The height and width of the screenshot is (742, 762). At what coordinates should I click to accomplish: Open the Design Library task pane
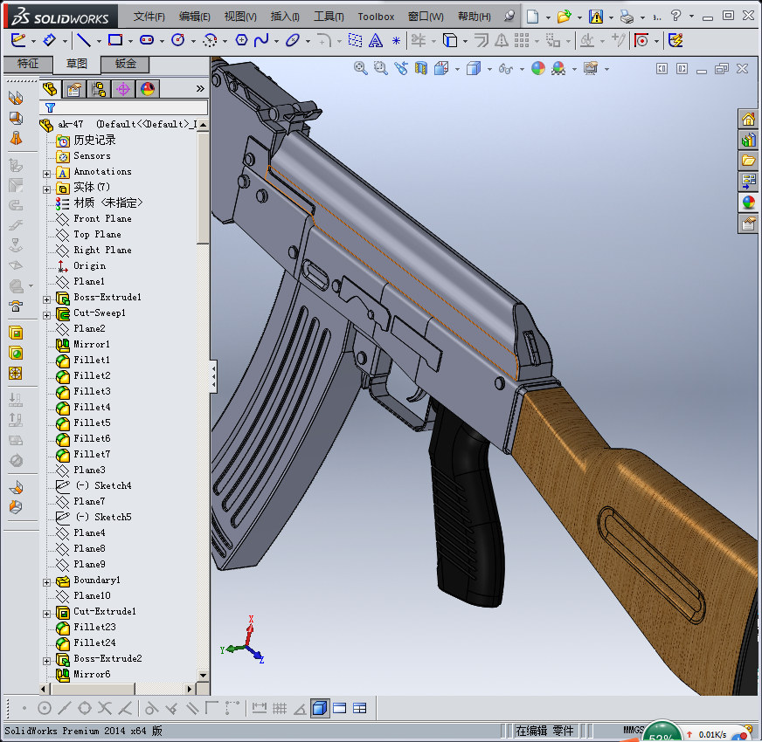[748, 141]
